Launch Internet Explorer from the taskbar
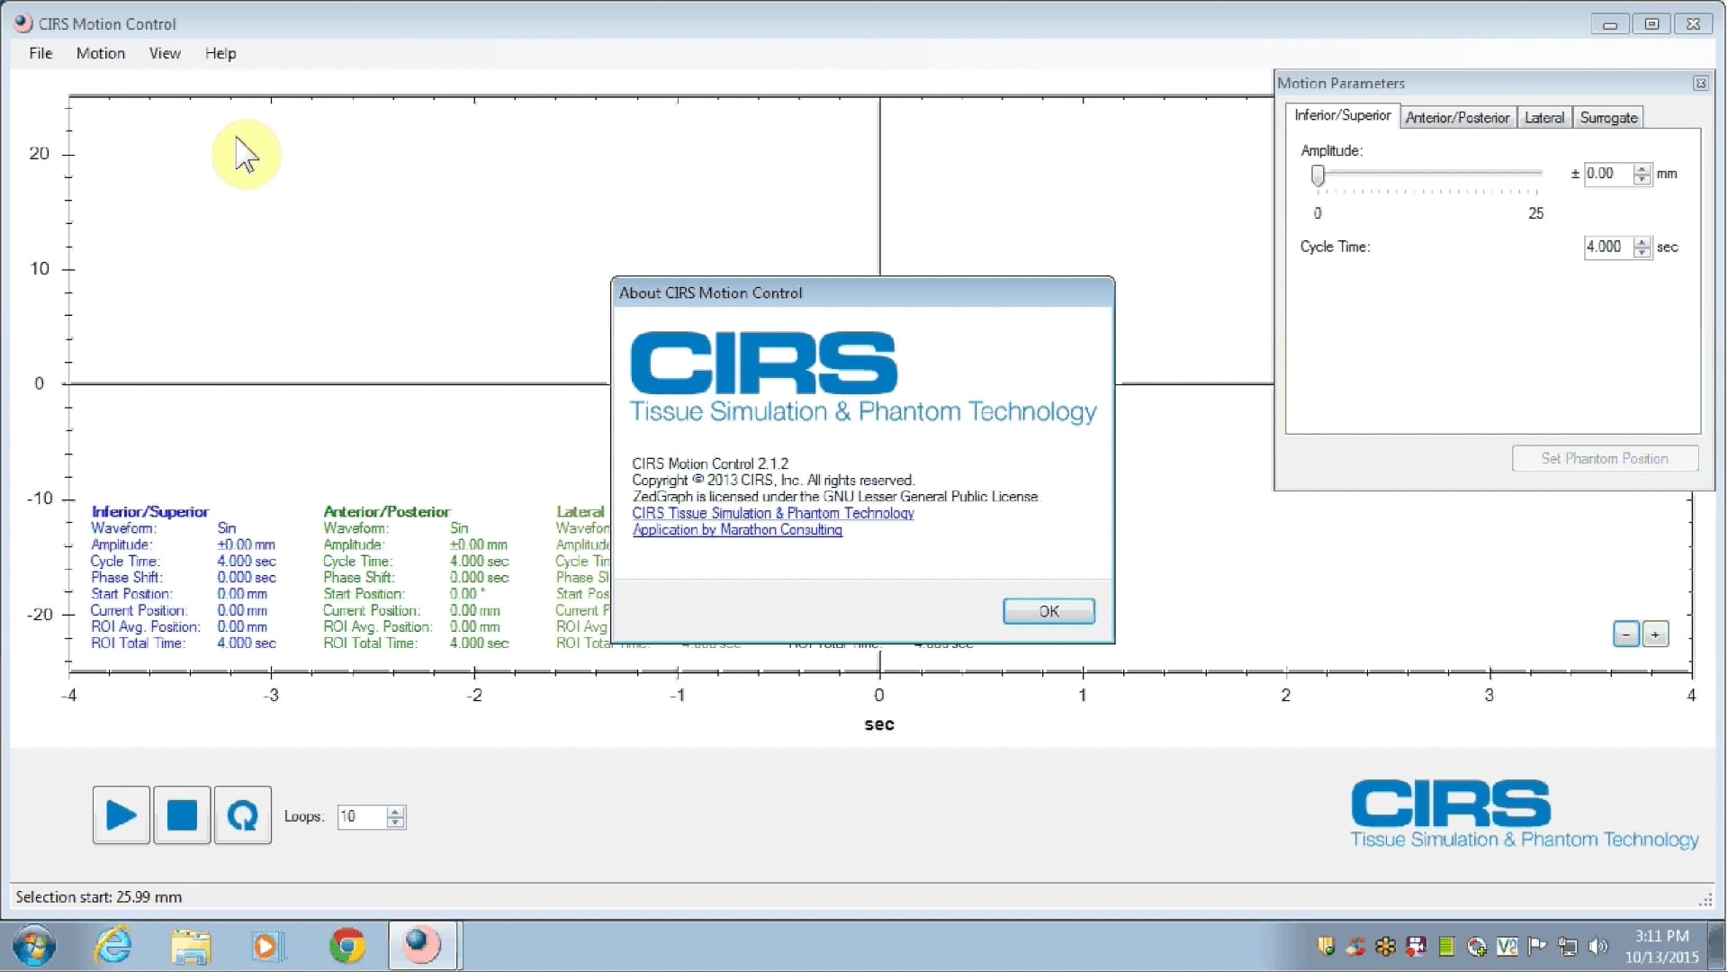This screenshot has height=972, width=1728. 113,946
